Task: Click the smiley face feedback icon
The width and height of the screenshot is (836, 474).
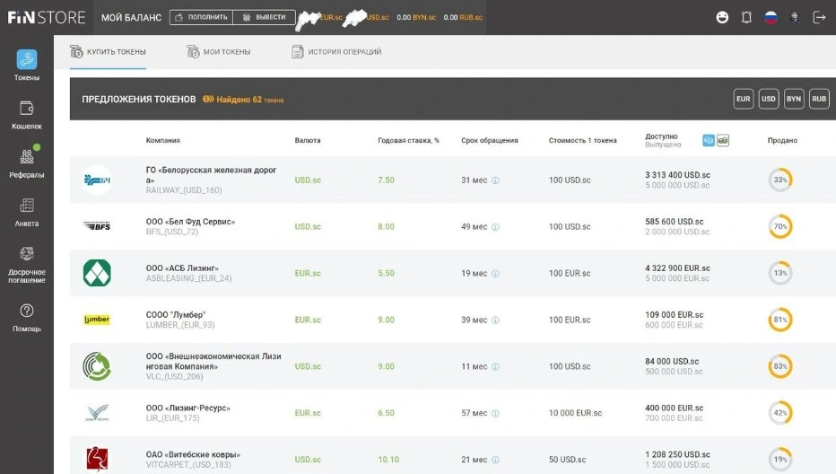Action: 723,17
